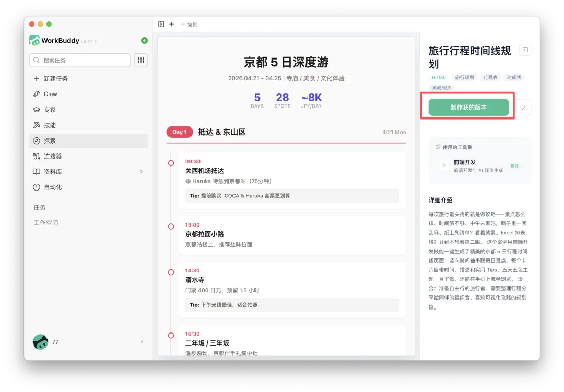Viewport: 564px width, 392px height.
Task: Click the 制作我的版本 button
Action: pos(468,107)
